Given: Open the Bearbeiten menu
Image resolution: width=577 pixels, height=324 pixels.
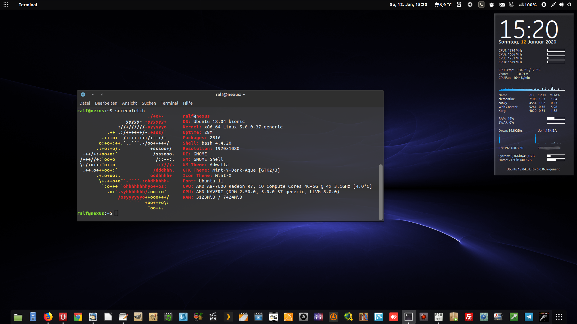Looking at the screenshot, I should [106, 103].
